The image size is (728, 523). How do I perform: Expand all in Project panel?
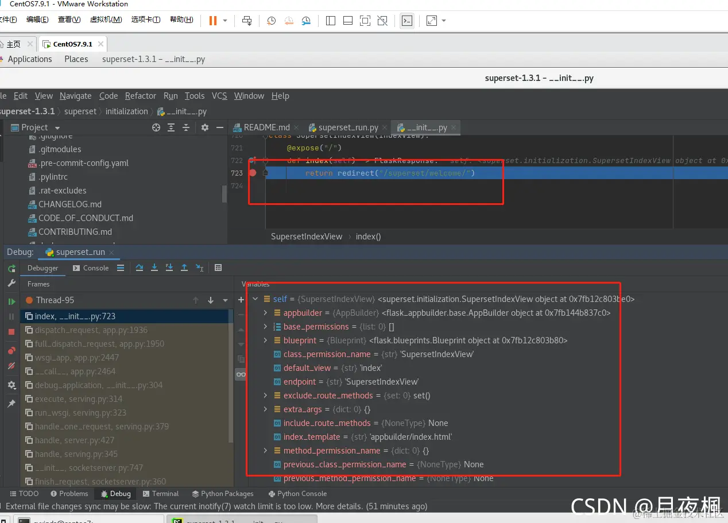pyautogui.click(x=171, y=127)
